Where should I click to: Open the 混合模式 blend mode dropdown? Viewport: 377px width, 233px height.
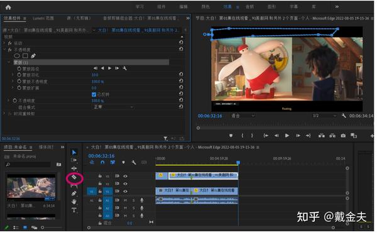tap(112, 107)
